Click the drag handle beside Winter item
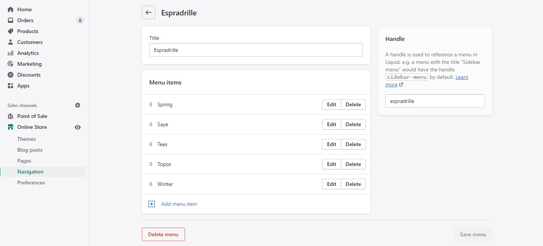 [151, 184]
